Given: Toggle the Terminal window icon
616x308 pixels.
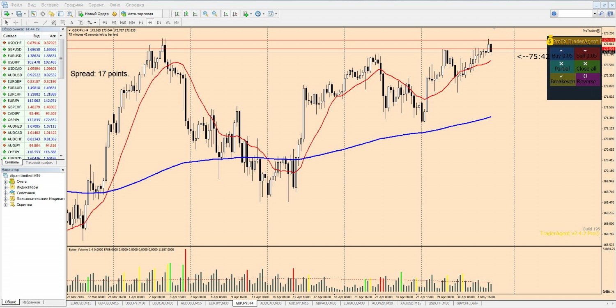Looking at the screenshot, I should pyautogui.click(x=60, y=14).
